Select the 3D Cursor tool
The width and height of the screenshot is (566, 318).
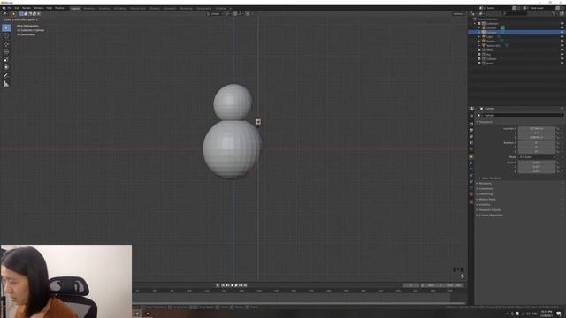(6, 35)
